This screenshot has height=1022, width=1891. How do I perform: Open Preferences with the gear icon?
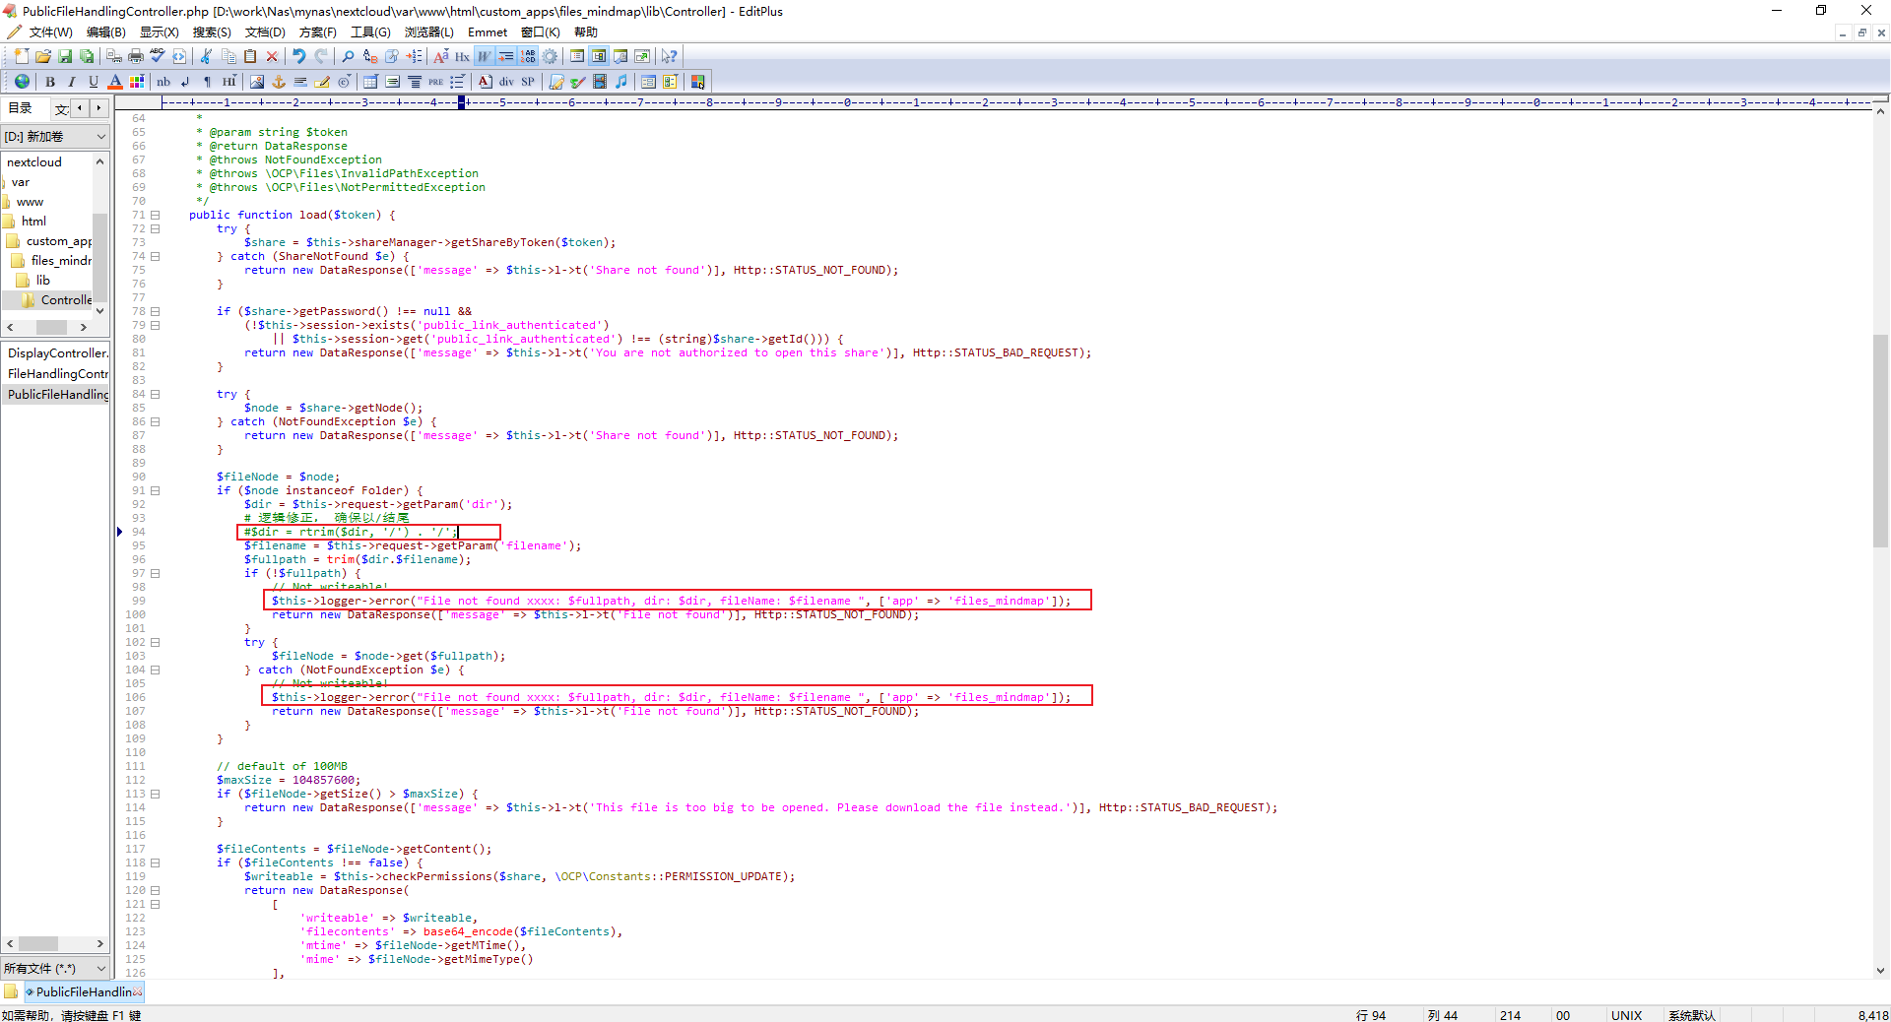coord(550,56)
